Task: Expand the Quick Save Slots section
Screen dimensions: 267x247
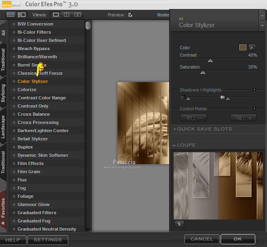Action: coord(175,129)
